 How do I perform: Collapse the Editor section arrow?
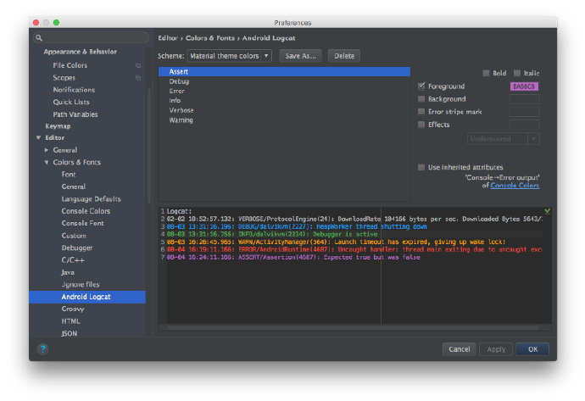click(38, 137)
